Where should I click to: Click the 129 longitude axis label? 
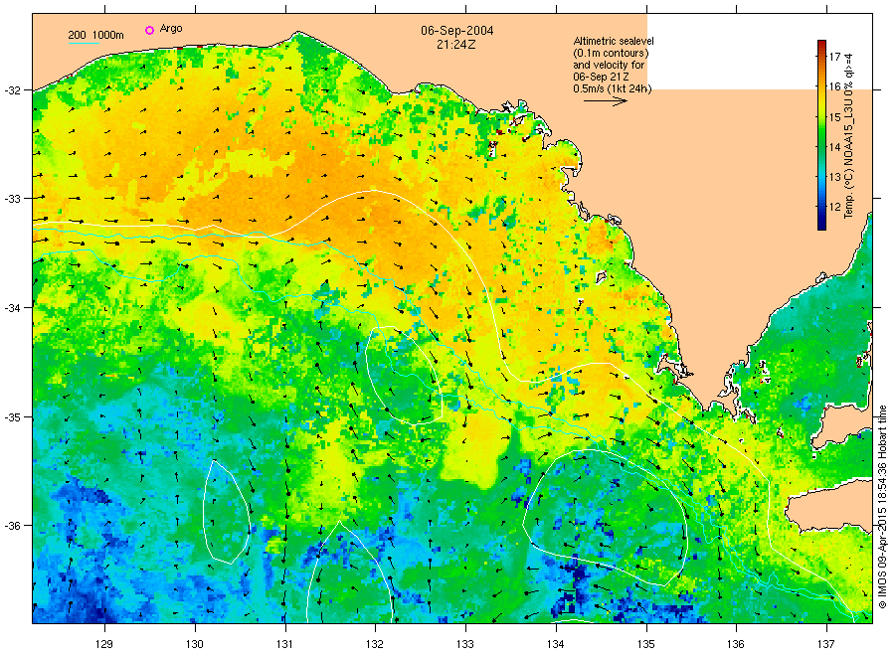click(x=104, y=645)
